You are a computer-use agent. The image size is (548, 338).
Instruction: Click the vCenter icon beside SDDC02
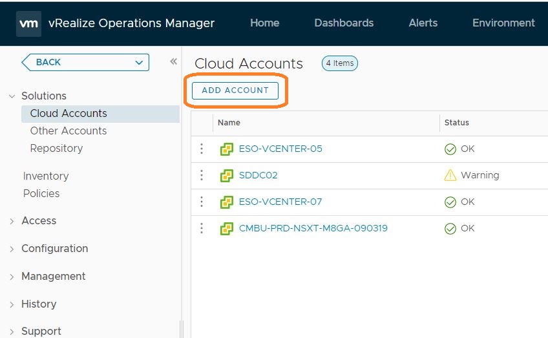coord(226,176)
